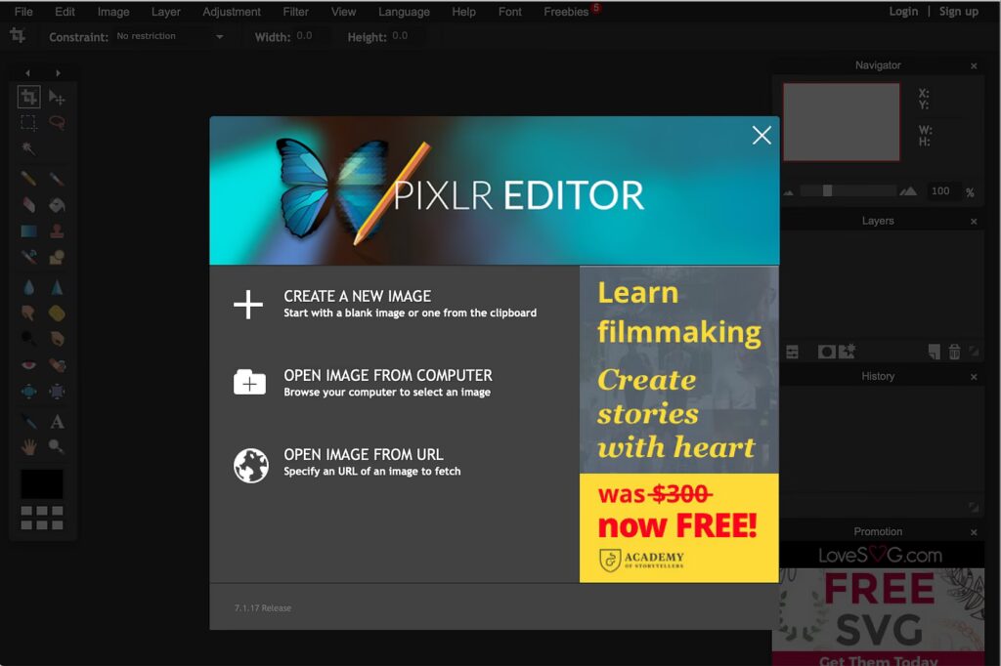Click the toolbox left collapse arrow
The image size is (1001, 666).
pyautogui.click(x=27, y=73)
